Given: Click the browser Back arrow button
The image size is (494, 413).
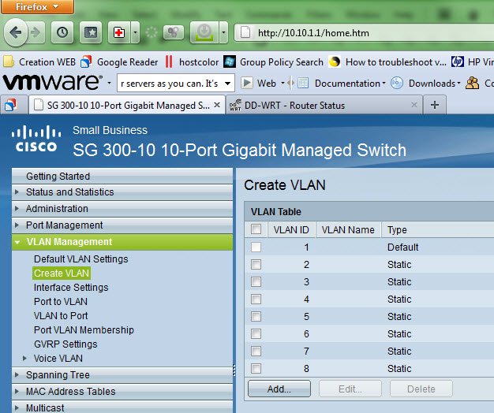Looking at the screenshot, I should tap(15, 32).
